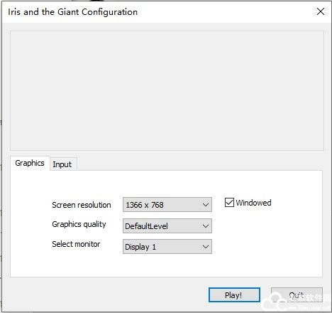The height and width of the screenshot is (313, 332).
Task: Click the Select monitor label
Action: pyautogui.click(x=76, y=244)
